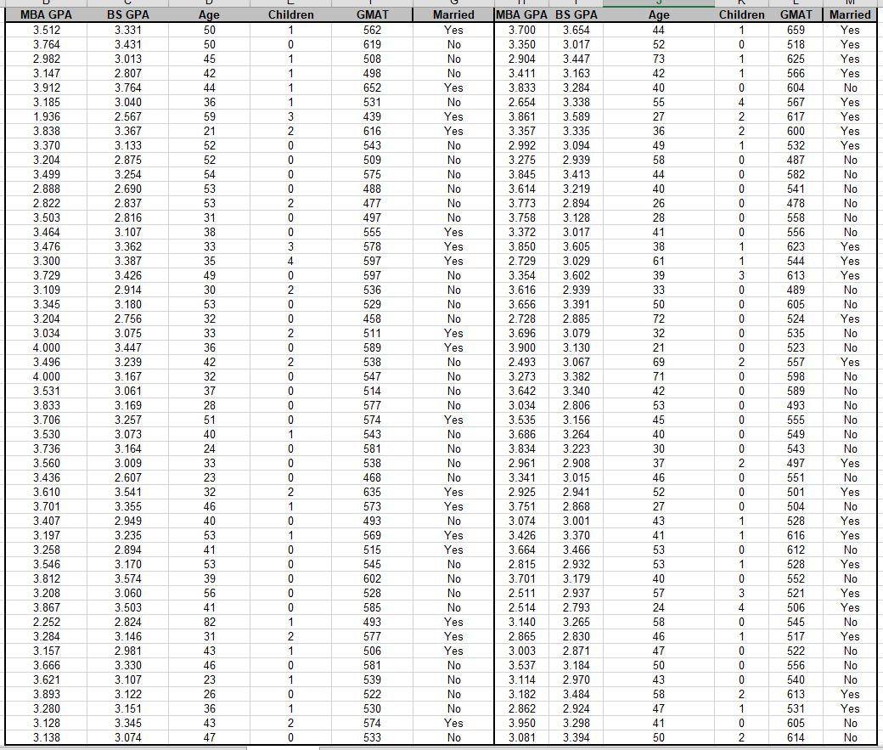Screen dimensions: 883x750
Task: Select the GMAT score 617
Action: [x=796, y=116]
